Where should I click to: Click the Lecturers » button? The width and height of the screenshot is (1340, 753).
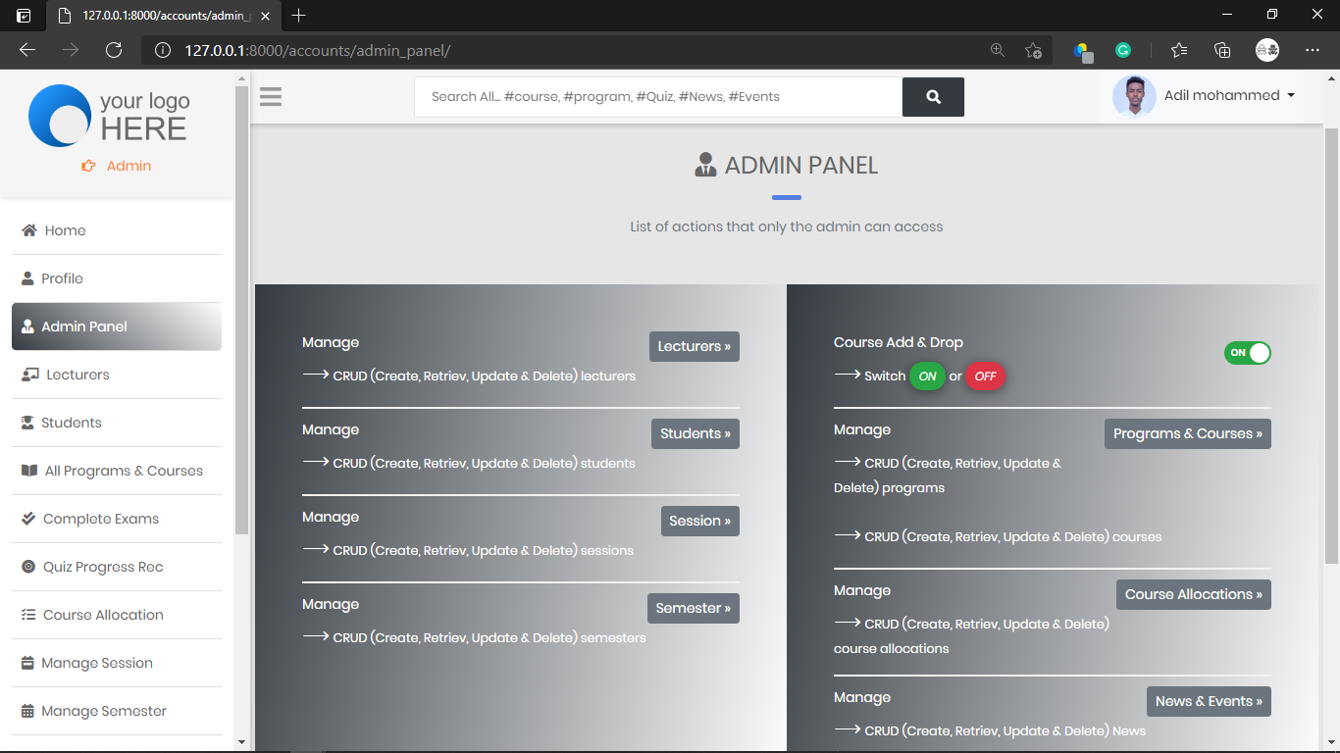point(695,346)
